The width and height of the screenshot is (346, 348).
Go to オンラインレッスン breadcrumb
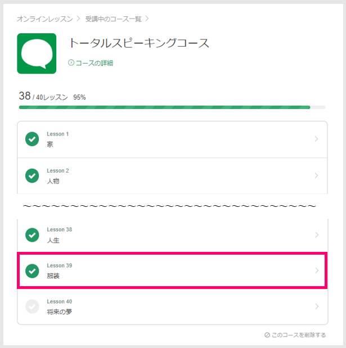[45, 19]
